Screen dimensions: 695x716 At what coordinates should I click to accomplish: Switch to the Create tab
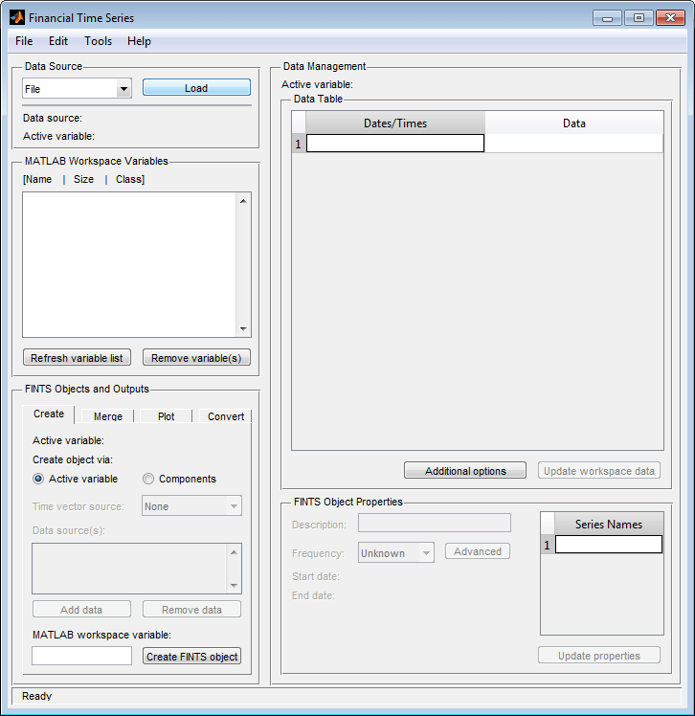[x=49, y=414]
